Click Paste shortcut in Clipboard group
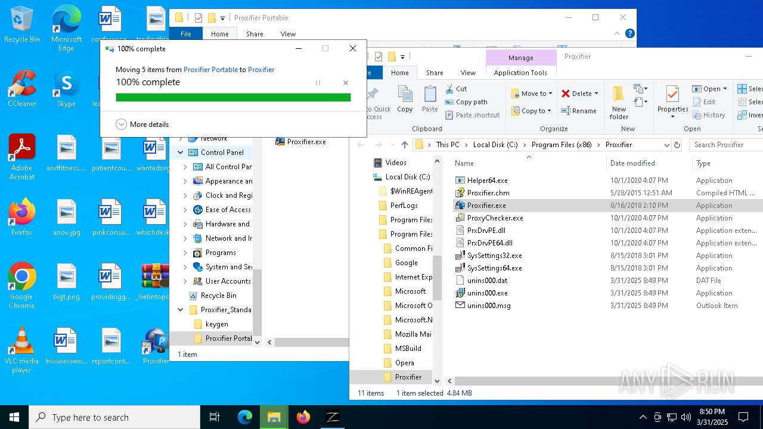763x429 pixels. click(x=472, y=115)
